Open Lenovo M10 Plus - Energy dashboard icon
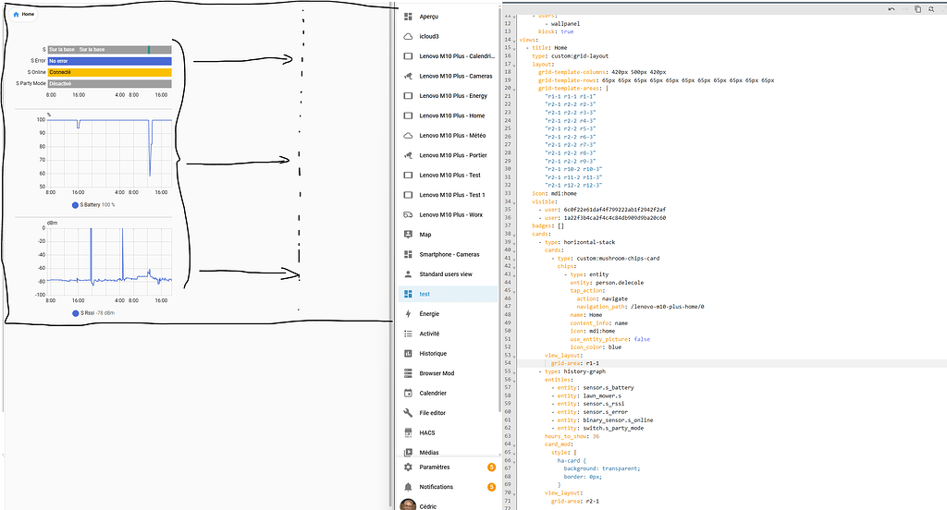The width and height of the screenshot is (947, 510). click(408, 96)
